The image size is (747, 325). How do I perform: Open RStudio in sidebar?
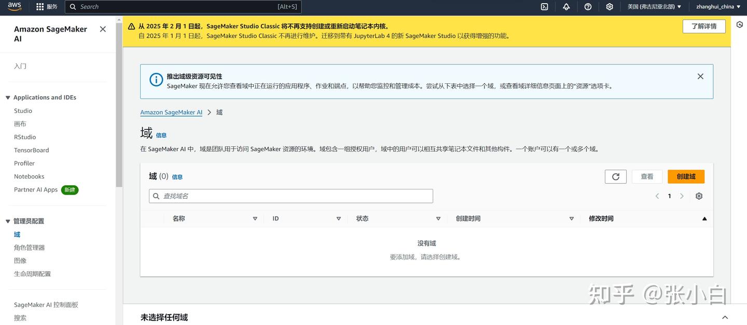pos(25,137)
